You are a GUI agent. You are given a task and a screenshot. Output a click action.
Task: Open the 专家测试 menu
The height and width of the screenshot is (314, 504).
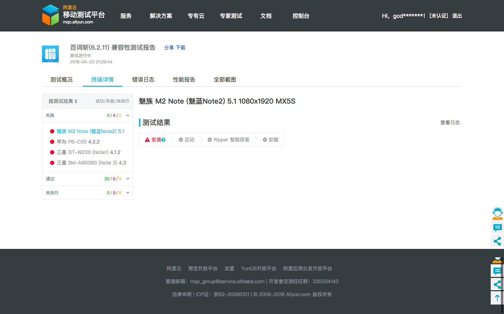click(x=231, y=16)
